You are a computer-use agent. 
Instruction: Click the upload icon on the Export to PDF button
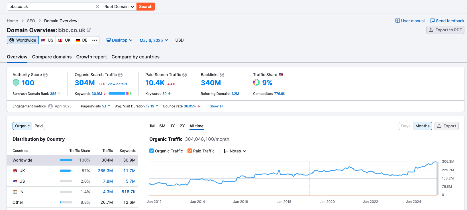point(431,30)
